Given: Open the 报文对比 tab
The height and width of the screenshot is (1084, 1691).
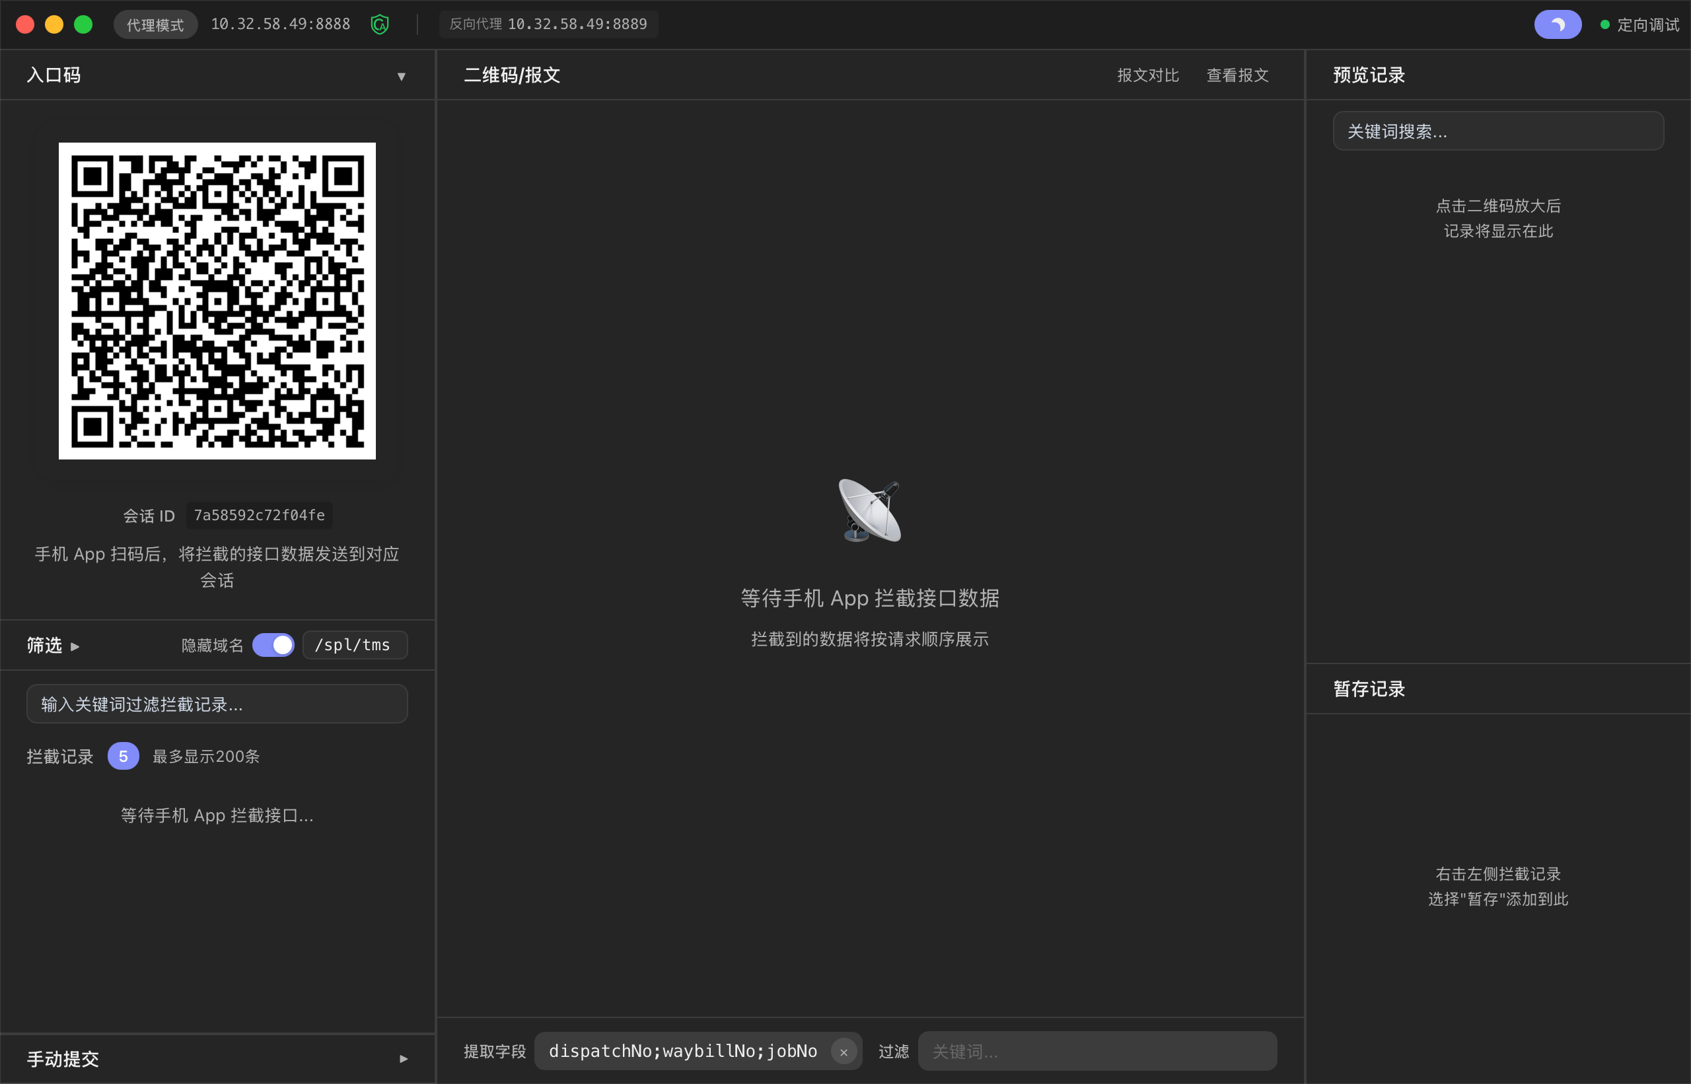Looking at the screenshot, I should pyautogui.click(x=1148, y=75).
